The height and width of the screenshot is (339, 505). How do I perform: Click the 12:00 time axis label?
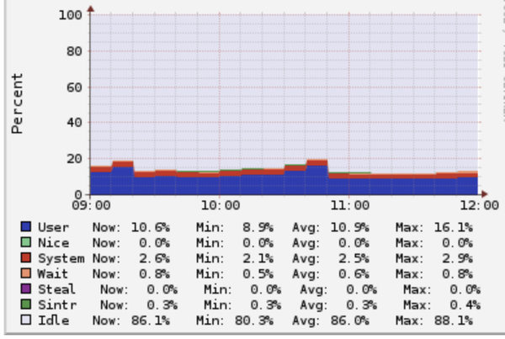(x=479, y=205)
